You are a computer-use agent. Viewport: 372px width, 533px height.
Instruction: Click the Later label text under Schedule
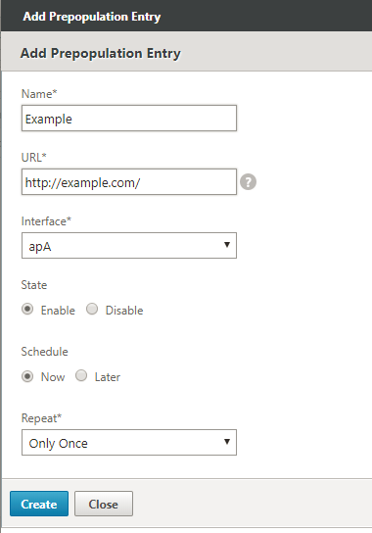[108, 377]
